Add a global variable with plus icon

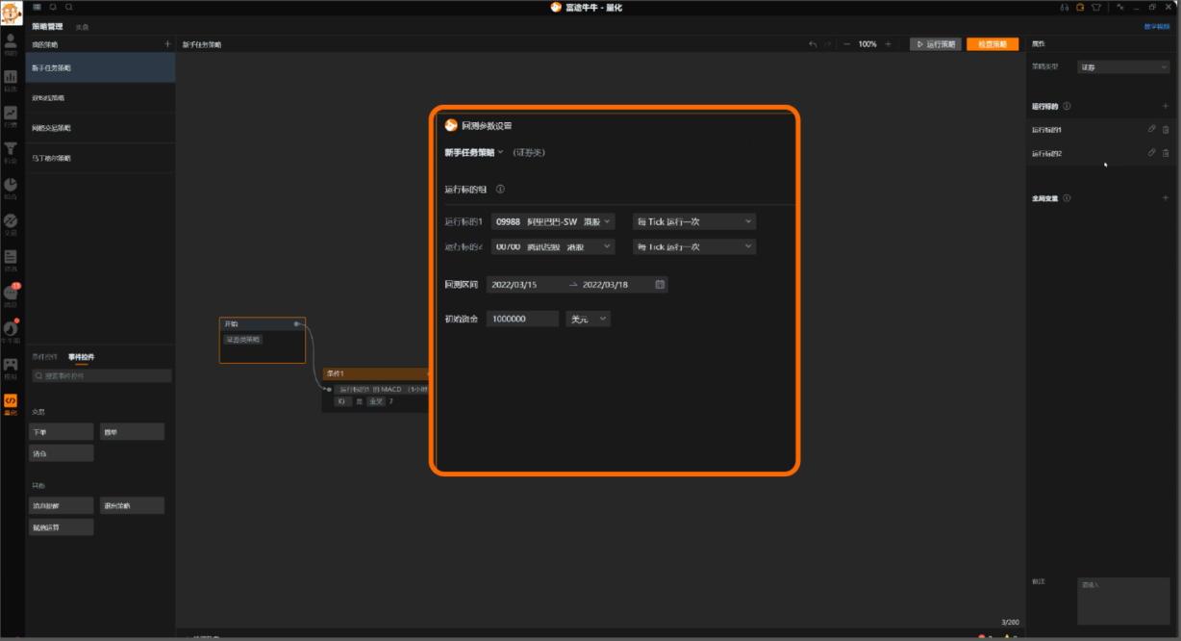[1166, 198]
